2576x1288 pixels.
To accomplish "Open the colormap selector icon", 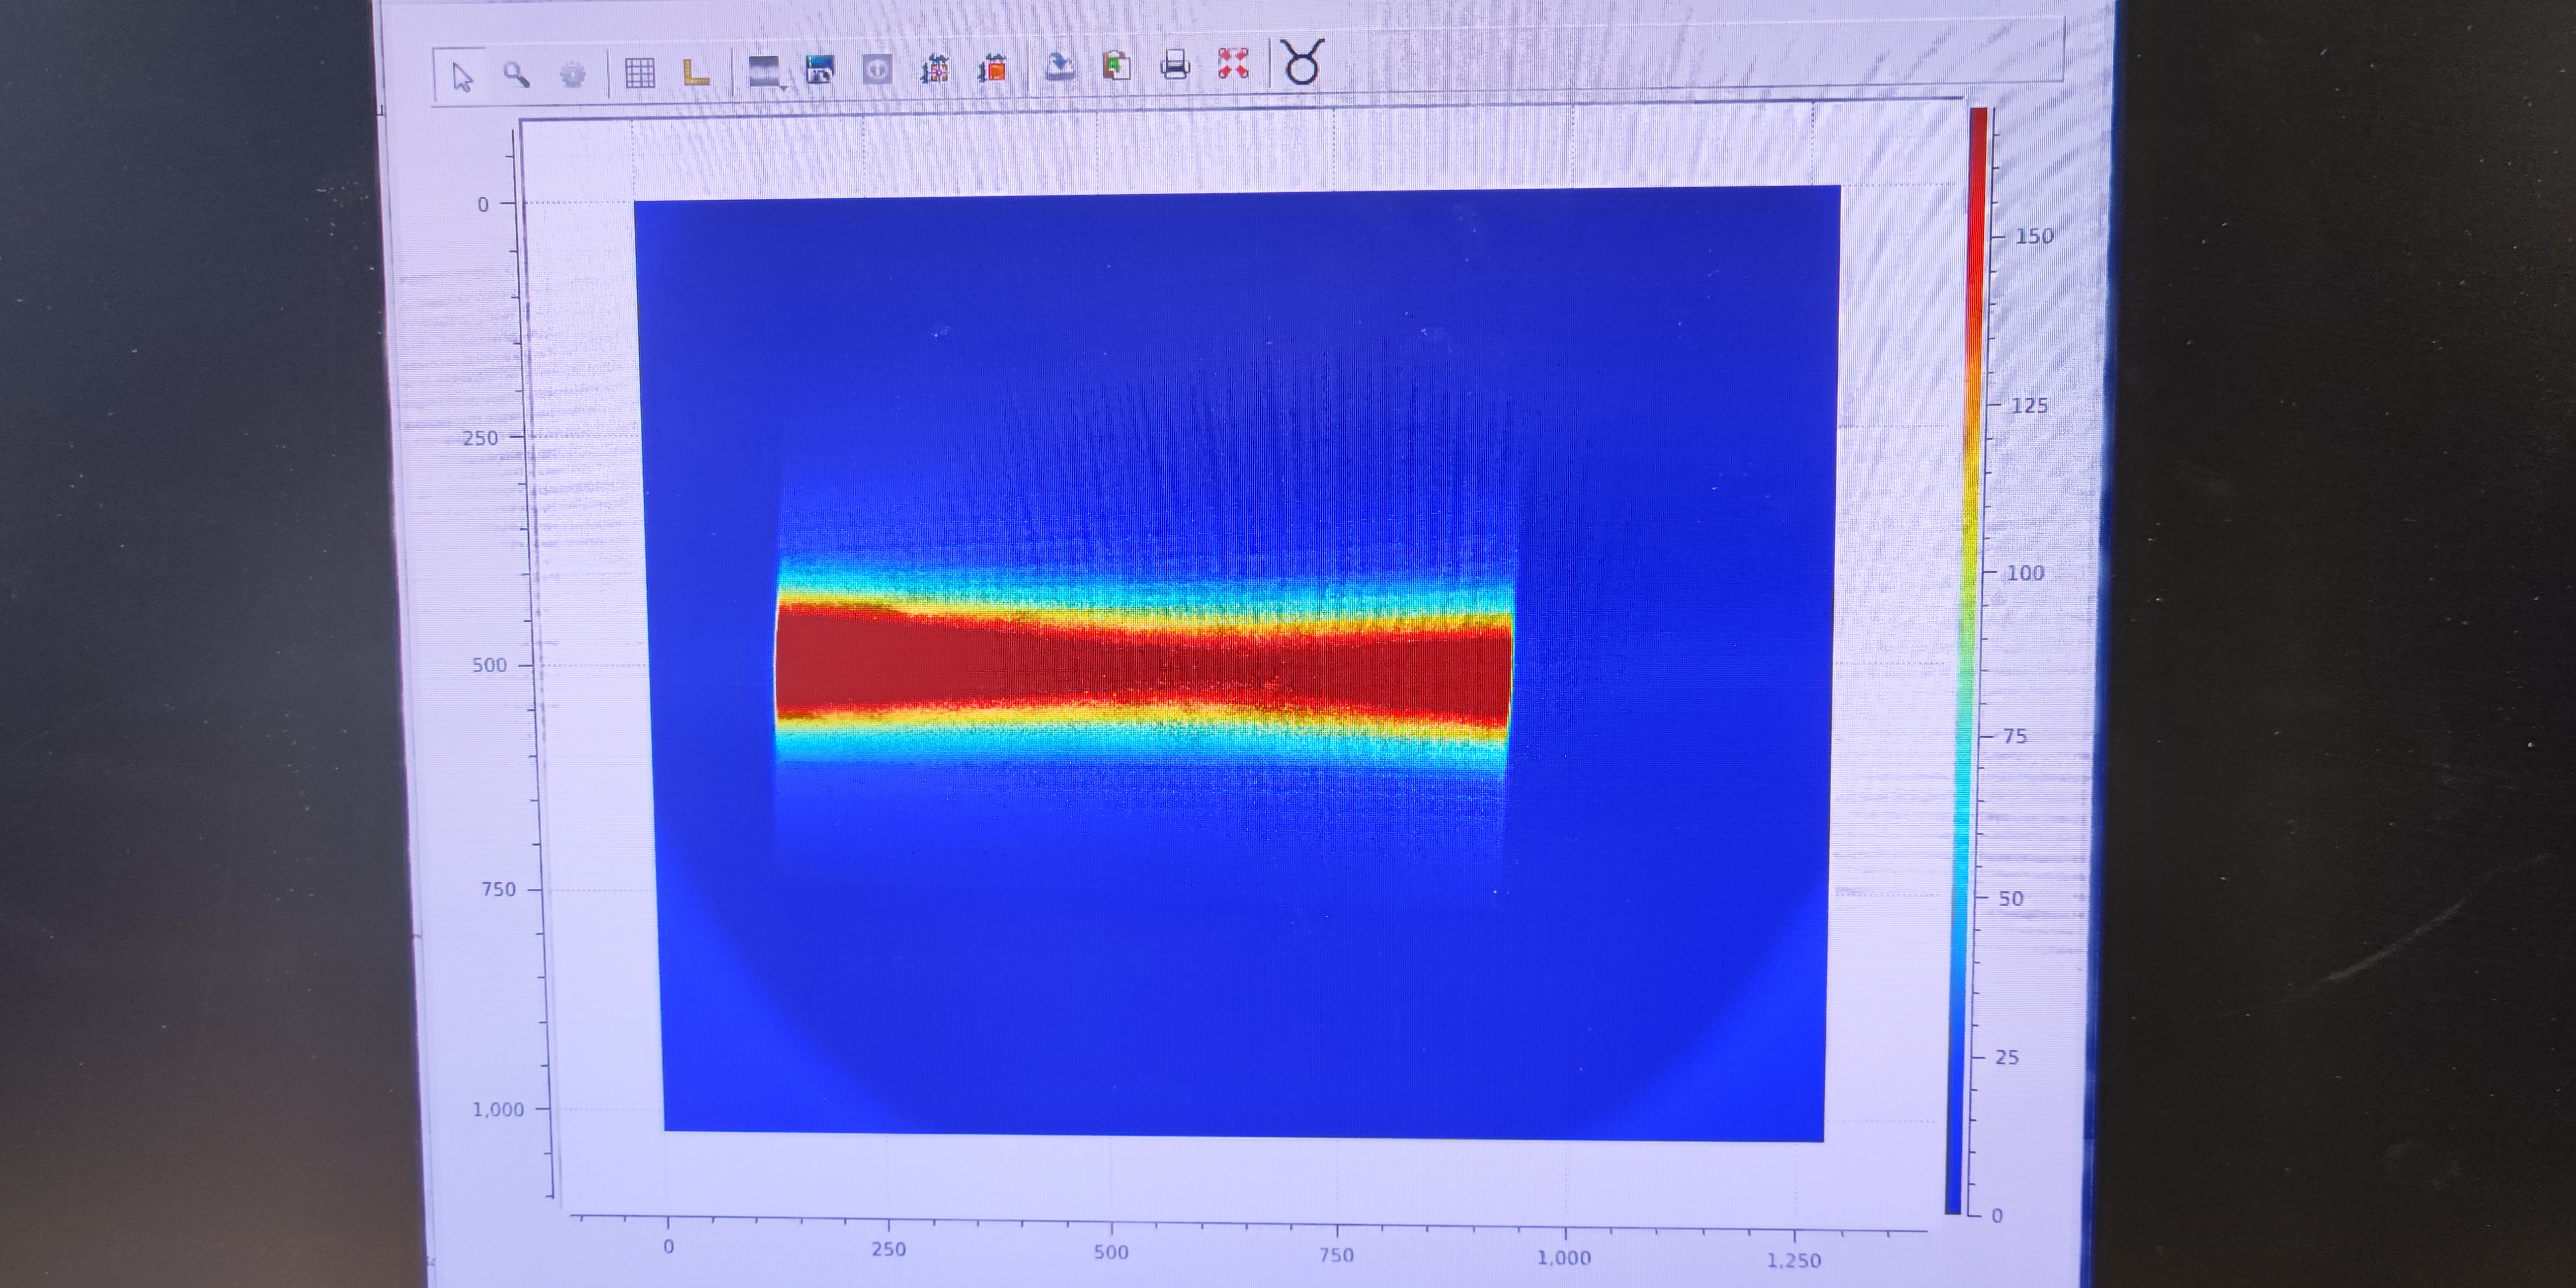I will tap(763, 70).
